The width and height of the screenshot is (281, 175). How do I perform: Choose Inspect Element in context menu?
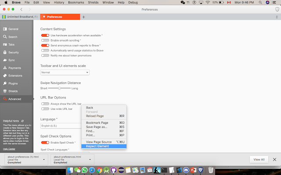104,146
